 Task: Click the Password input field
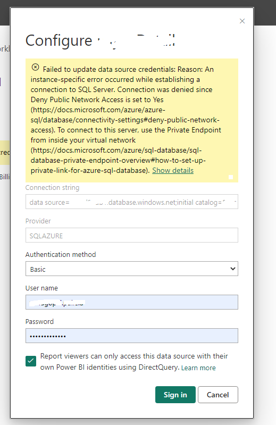pos(132,336)
